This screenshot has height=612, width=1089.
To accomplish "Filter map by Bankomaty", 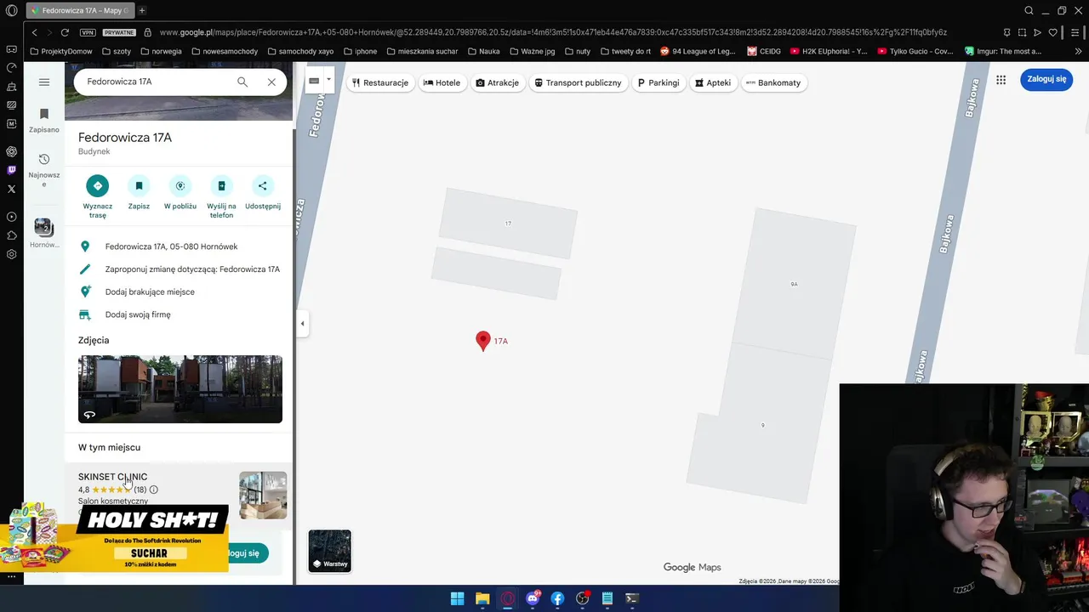I will pyautogui.click(x=773, y=83).
